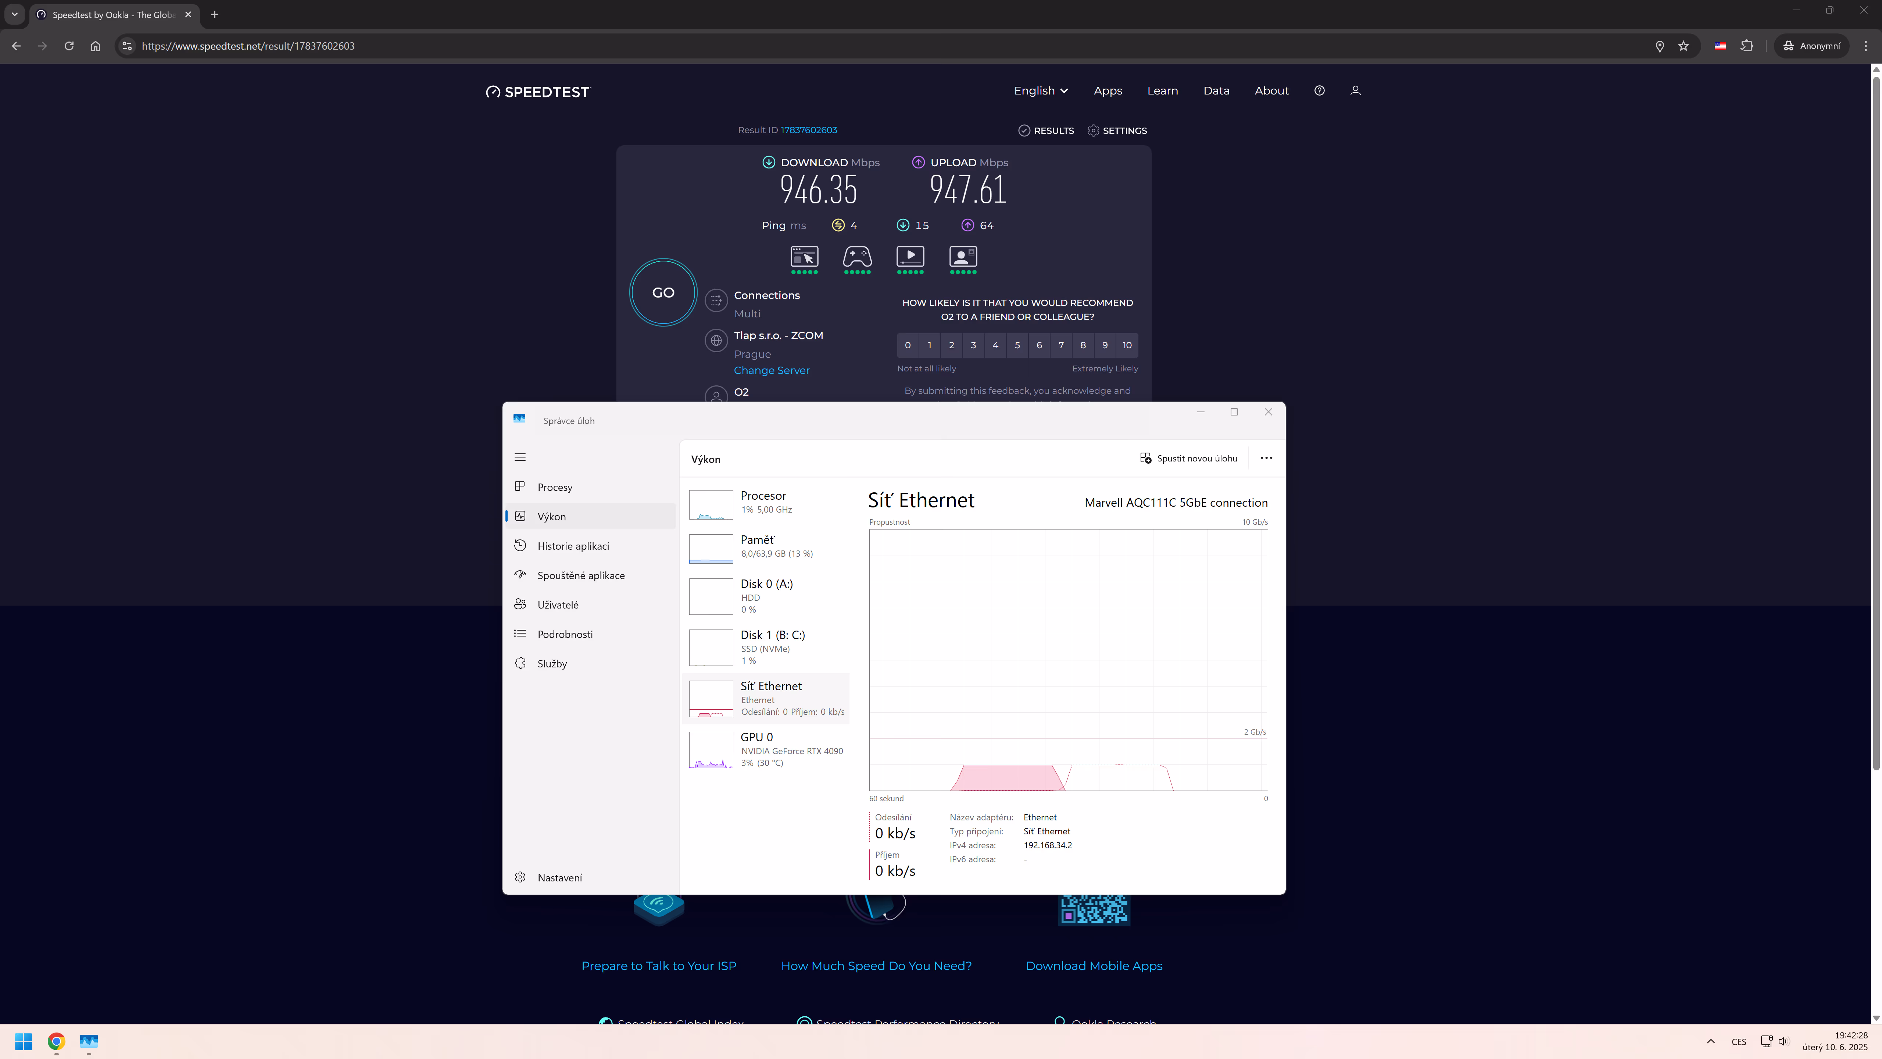The height and width of the screenshot is (1059, 1882).
Task: Open a new browser tab
Action: [x=214, y=15]
